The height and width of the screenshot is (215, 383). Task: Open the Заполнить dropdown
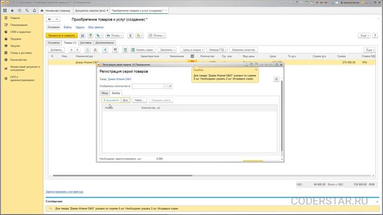coord(167,50)
